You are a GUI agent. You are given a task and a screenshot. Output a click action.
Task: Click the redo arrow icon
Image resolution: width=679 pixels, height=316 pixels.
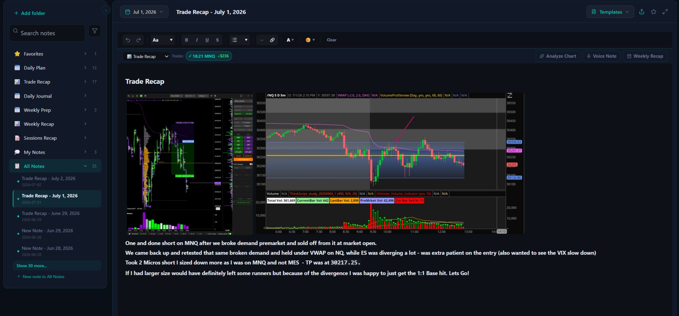139,40
